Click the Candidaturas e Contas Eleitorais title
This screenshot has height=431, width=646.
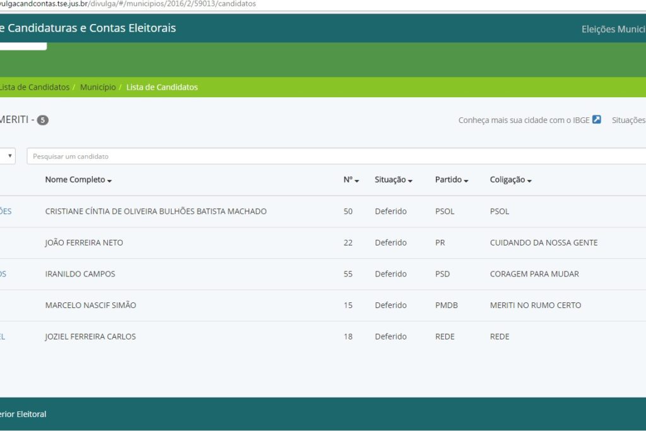click(88, 28)
